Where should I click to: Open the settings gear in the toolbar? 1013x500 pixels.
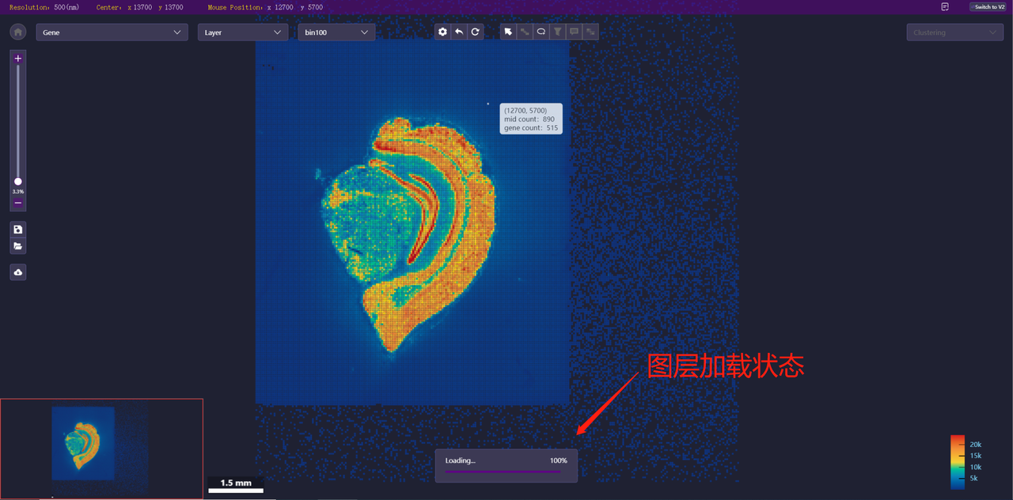click(443, 32)
